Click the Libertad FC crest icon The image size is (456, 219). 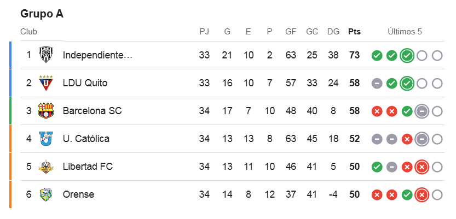(x=46, y=167)
